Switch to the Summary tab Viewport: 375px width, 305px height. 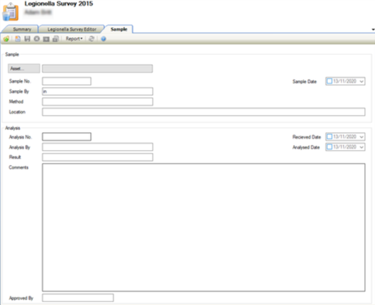21,29
